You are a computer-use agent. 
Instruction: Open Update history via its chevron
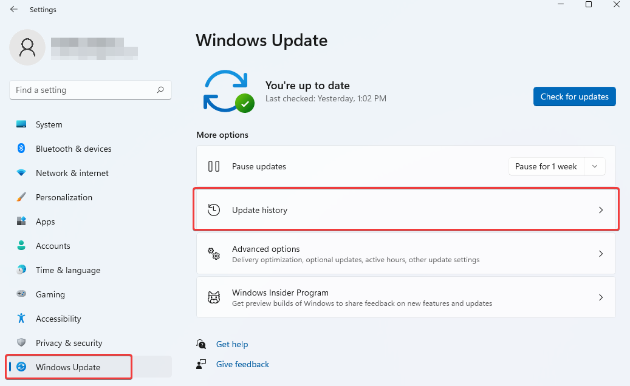[x=601, y=209]
